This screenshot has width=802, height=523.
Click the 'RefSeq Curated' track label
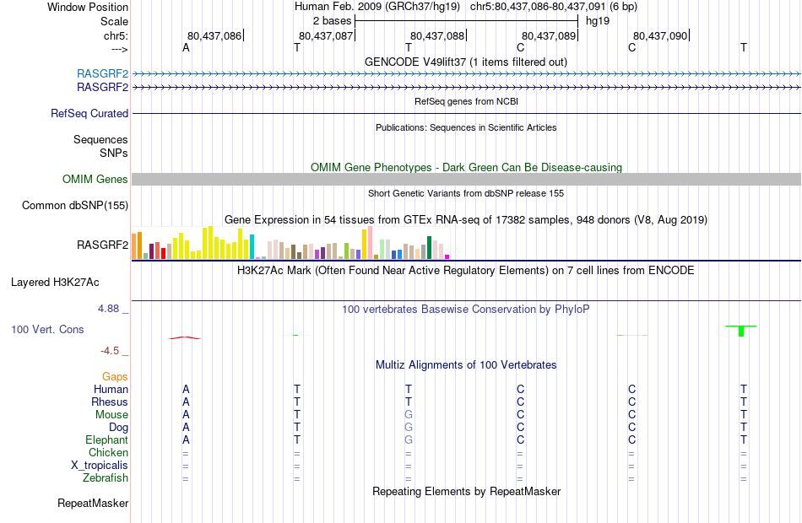(x=89, y=114)
